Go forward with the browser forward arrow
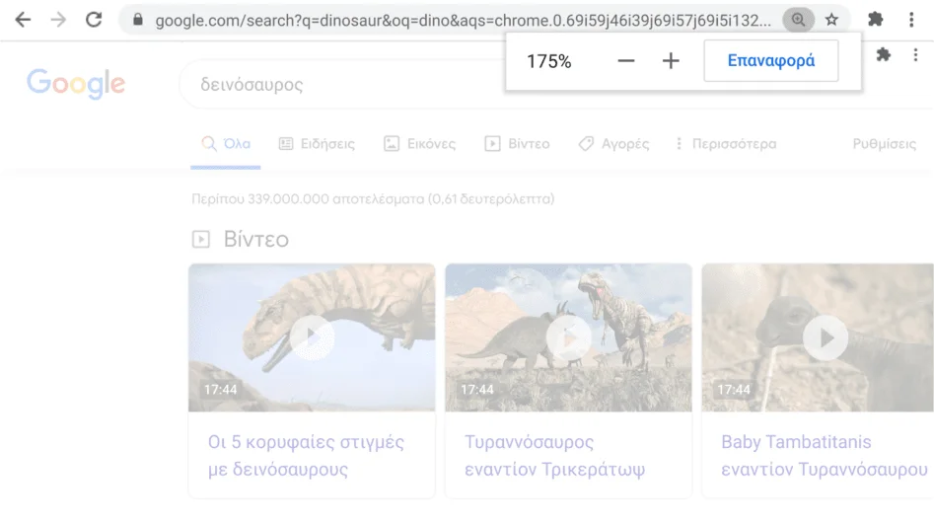 click(58, 20)
